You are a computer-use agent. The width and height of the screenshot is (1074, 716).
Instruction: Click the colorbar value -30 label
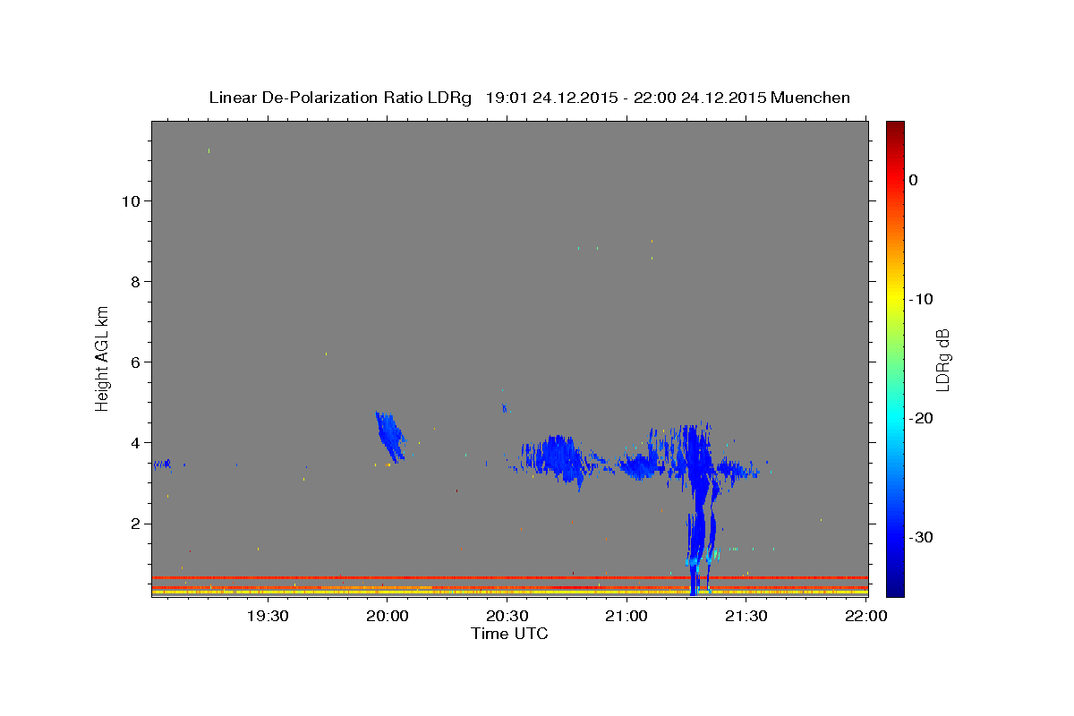click(x=922, y=537)
